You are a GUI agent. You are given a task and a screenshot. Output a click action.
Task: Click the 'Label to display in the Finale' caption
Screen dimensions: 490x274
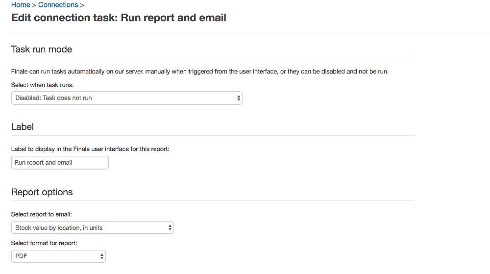click(90, 149)
